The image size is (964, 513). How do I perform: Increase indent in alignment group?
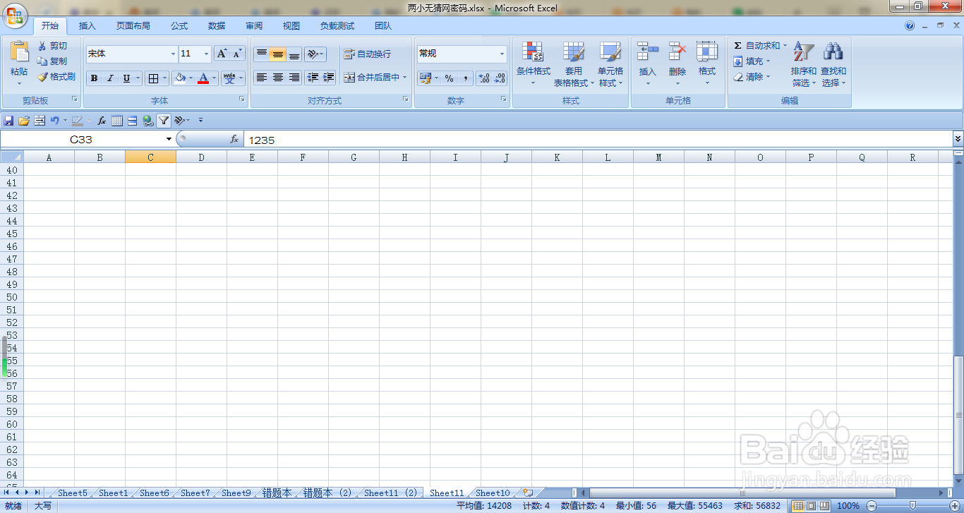tap(328, 78)
